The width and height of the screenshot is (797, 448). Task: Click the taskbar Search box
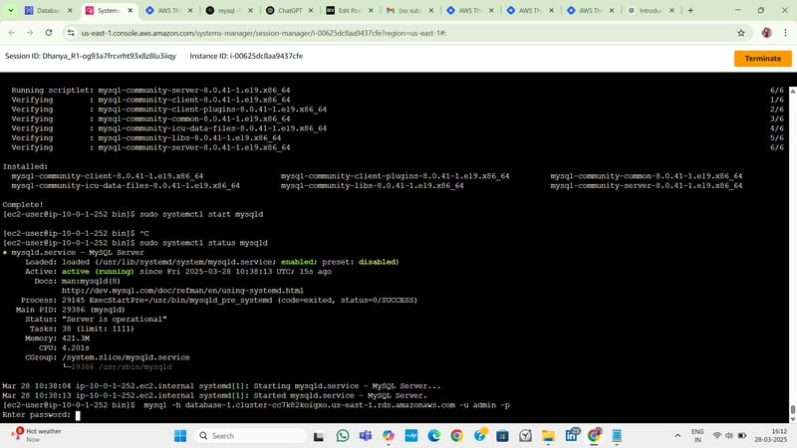(x=250, y=436)
